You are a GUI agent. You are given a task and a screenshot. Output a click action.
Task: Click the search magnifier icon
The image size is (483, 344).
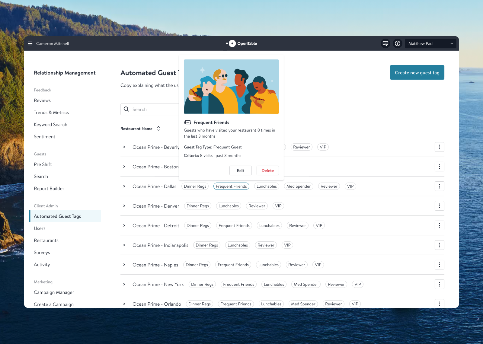pos(126,109)
